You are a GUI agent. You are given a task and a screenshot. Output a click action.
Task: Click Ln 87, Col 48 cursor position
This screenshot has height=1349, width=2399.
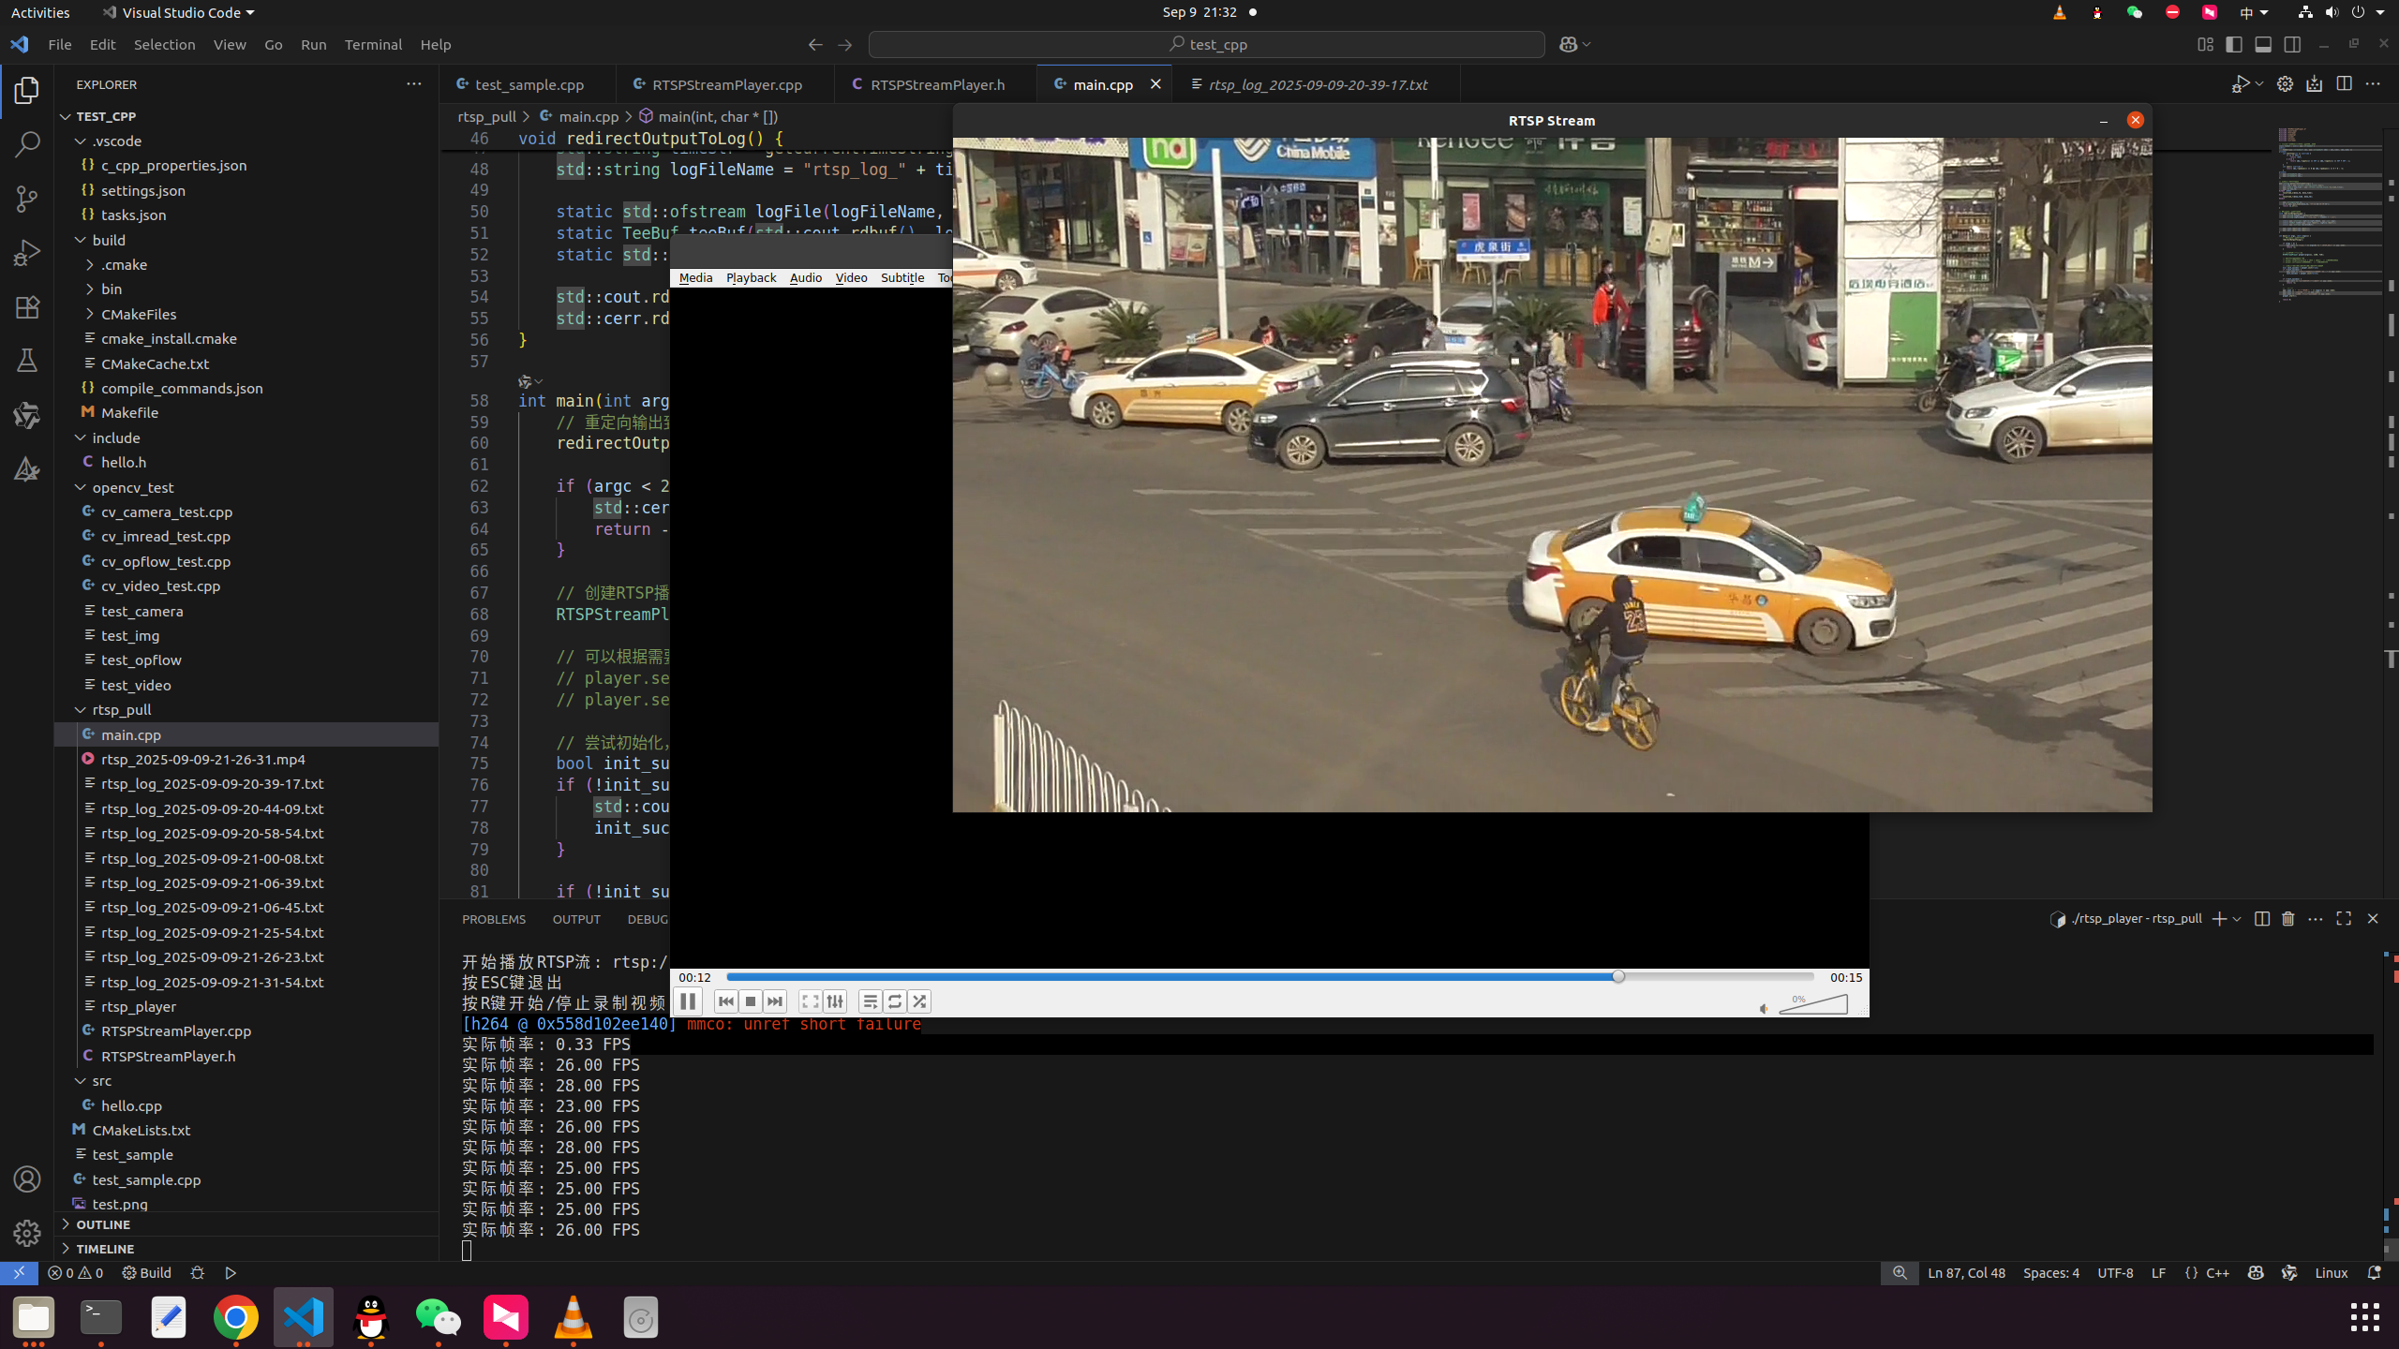pyautogui.click(x=1966, y=1272)
